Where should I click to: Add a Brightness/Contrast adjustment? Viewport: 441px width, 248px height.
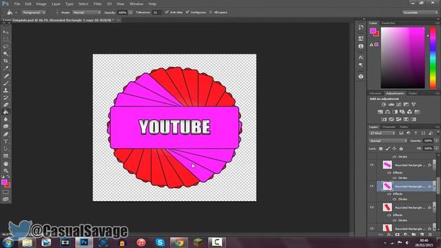click(x=384, y=105)
